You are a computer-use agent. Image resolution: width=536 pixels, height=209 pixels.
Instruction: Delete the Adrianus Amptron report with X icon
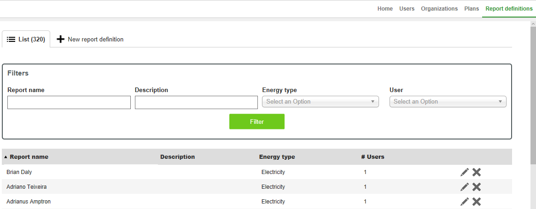pyautogui.click(x=477, y=202)
